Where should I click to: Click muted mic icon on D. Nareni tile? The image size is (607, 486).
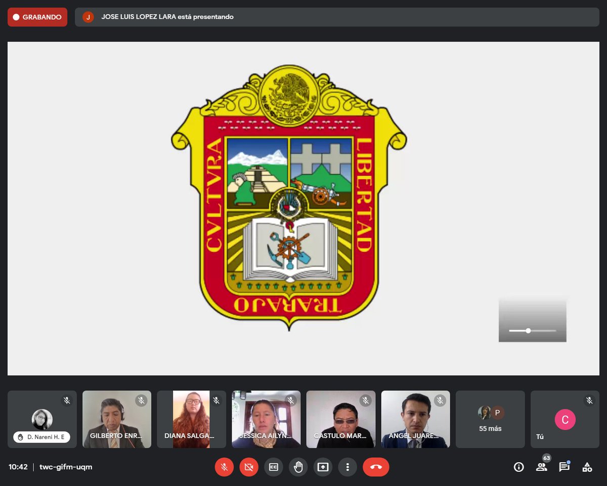(x=66, y=400)
